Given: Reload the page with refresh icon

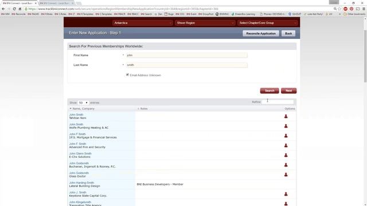Looking at the screenshot, I should 14,9.
